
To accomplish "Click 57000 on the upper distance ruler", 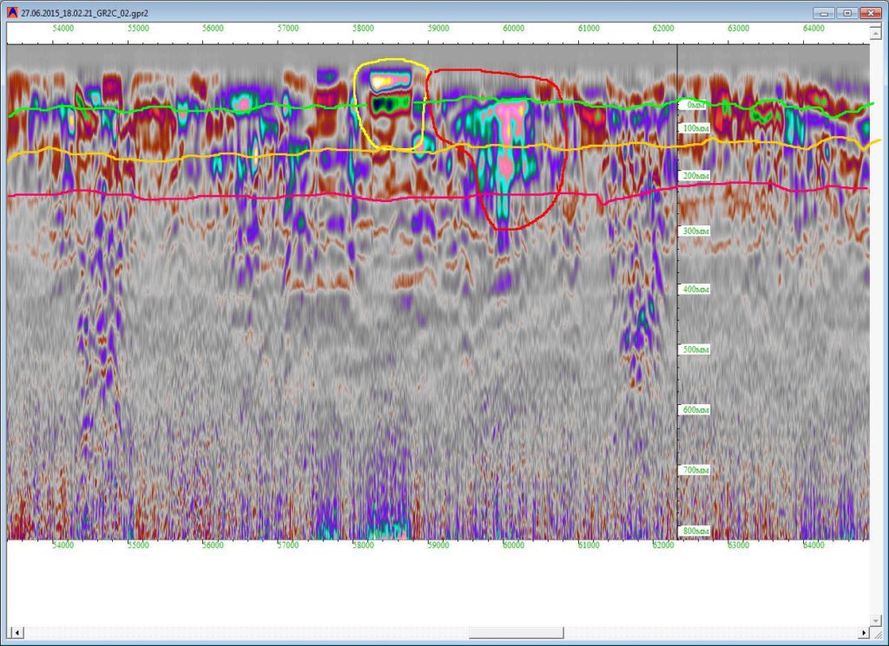I will click(288, 29).
